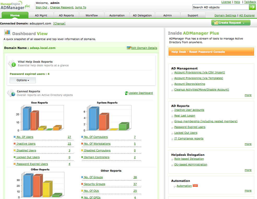Open the Inactive Users report link

(x=26, y=144)
